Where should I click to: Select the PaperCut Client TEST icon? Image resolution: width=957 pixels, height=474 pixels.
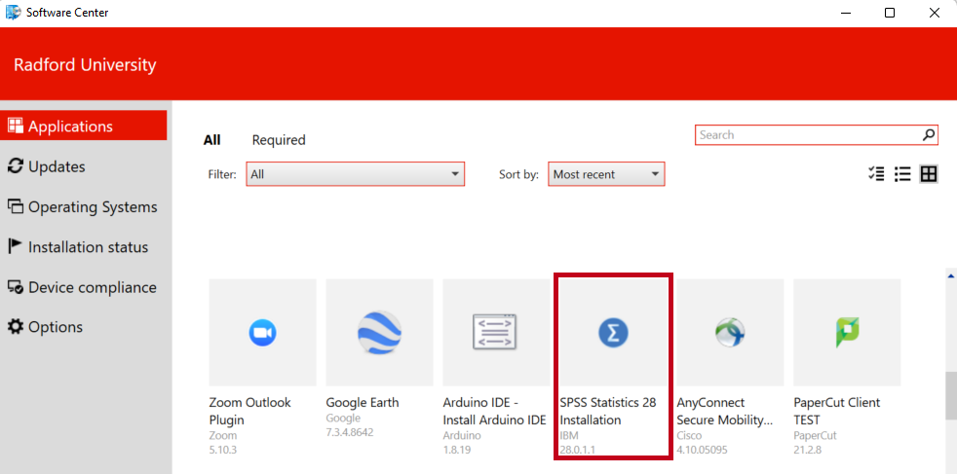click(847, 333)
